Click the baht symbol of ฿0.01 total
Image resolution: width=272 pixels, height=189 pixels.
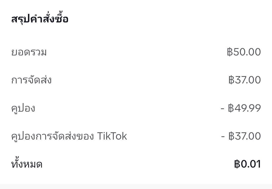(237, 164)
